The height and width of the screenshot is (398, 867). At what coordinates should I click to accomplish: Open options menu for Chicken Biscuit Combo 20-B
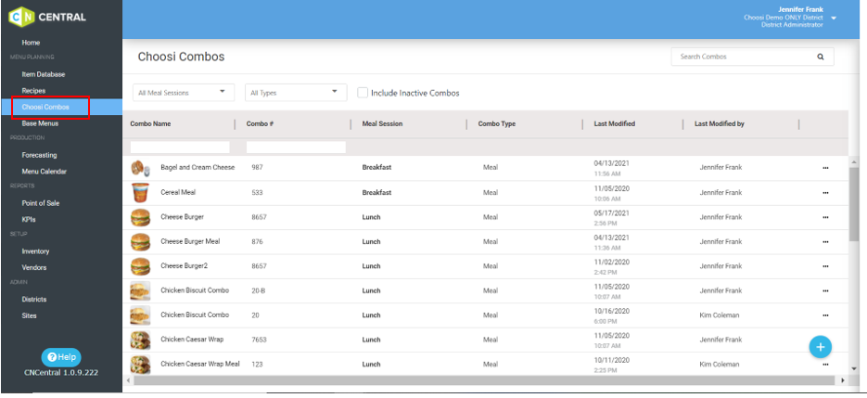click(825, 290)
